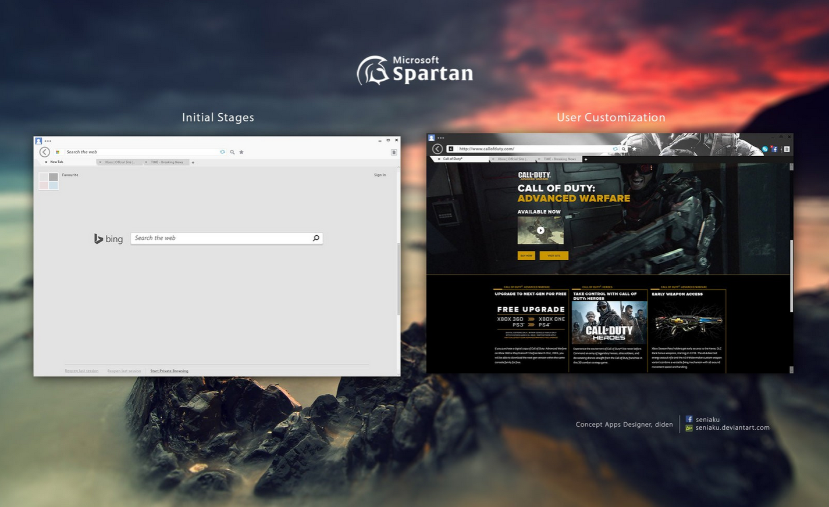The height and width of the screenshot is (507, 829).
Task: Click the Bing logo
Action: (x=109, y=239)
